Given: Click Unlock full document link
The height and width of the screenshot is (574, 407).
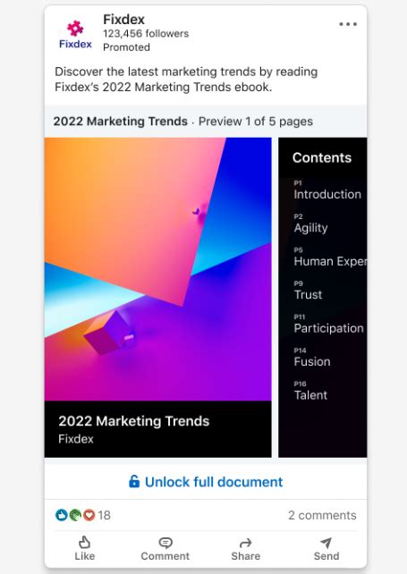Looking at the screenshot, I should [206, 482].
